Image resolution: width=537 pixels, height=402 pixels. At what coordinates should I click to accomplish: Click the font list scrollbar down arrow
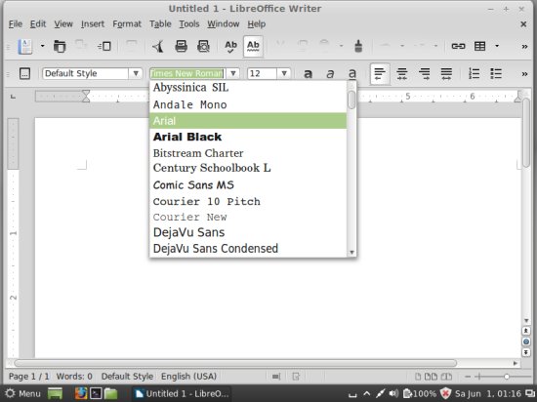click(351, 253)
